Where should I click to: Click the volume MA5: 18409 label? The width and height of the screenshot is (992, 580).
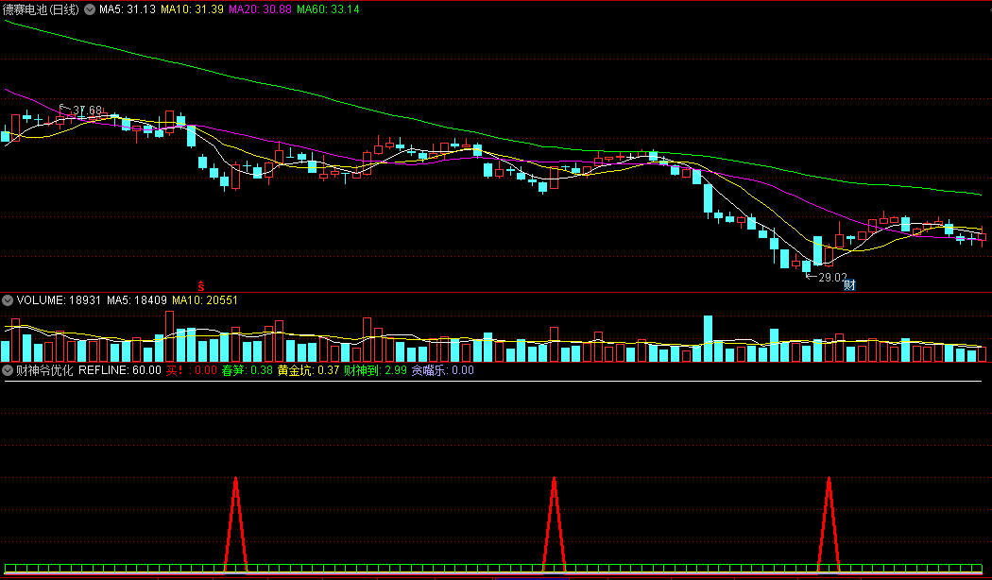(x=137, y=300)
